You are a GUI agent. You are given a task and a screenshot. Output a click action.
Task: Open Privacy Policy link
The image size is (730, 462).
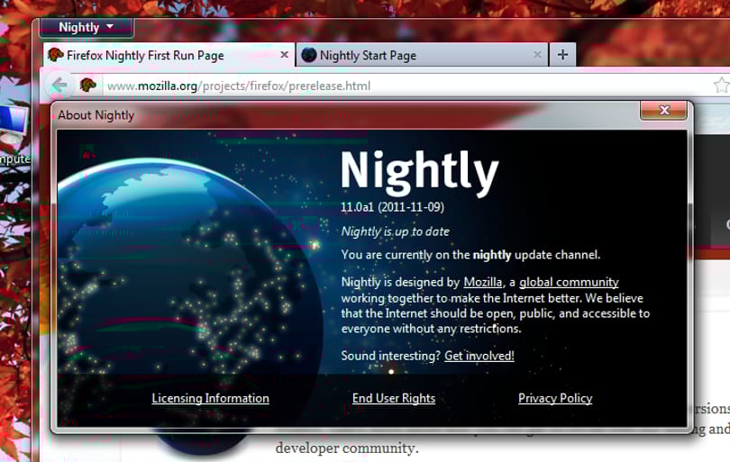point(555,398)
